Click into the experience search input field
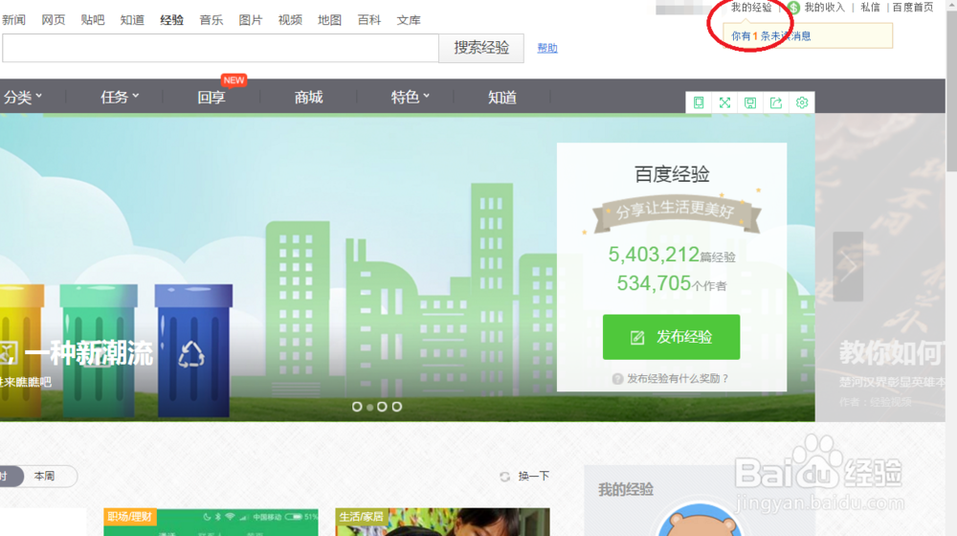The image size is (957, 536). click(x=220, y=48)
